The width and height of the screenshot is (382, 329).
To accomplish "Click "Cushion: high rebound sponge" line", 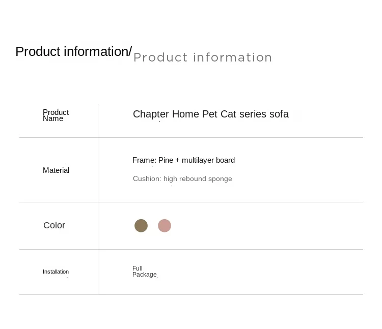I will pyautogui.click(x=182, y=178).
